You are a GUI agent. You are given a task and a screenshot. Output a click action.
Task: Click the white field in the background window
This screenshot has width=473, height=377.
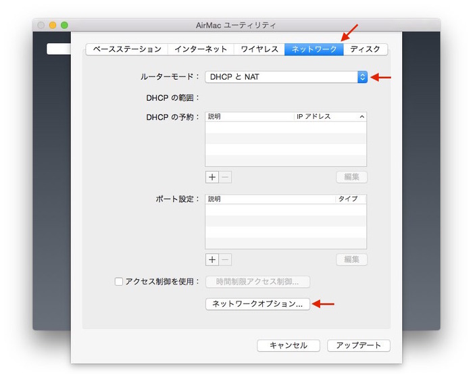(x=59, y=49)
